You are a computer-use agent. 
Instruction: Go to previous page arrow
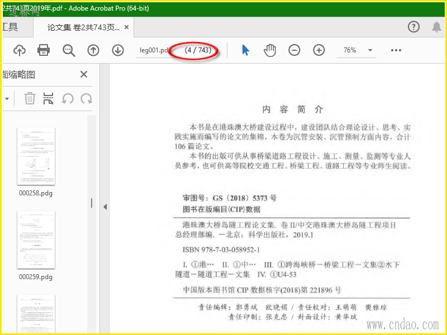(x=93, y=50)
